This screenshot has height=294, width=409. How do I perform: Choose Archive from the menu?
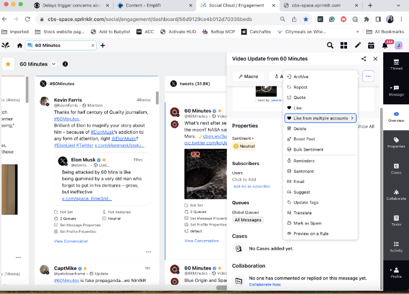pyautogui.click(x=321, y=77)
